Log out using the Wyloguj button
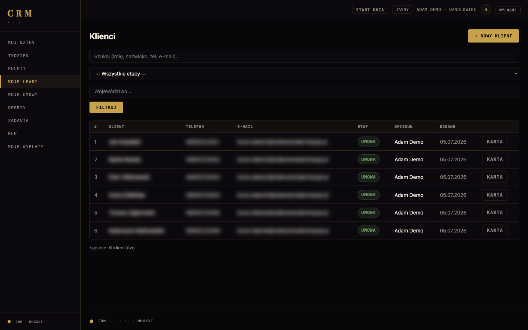 [x=508, y=10]
